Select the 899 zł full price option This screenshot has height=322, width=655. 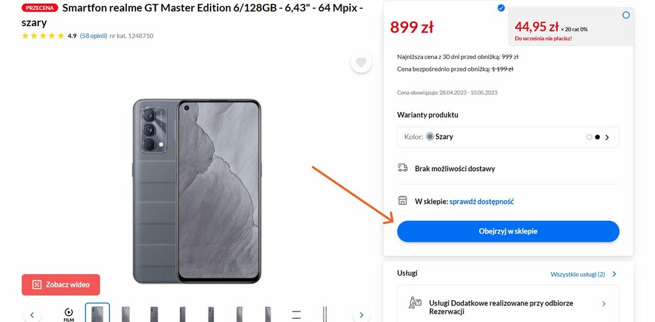(x=501, y=8)
